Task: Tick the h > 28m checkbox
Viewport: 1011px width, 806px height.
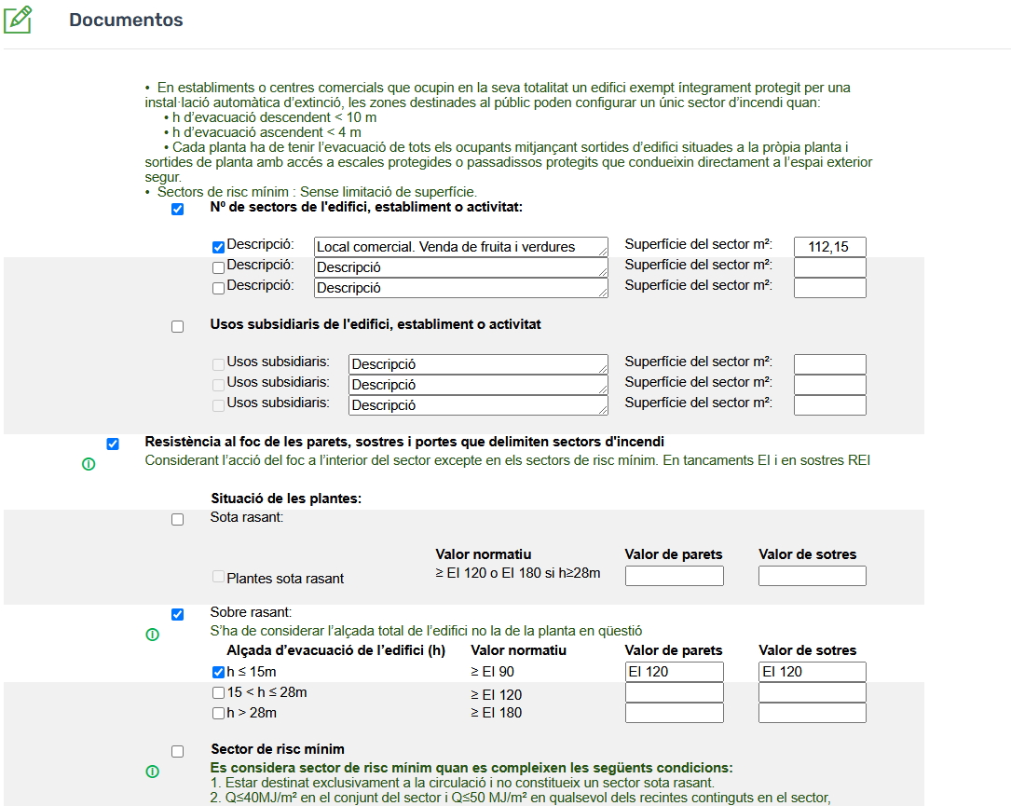Action: click(219, 714)
